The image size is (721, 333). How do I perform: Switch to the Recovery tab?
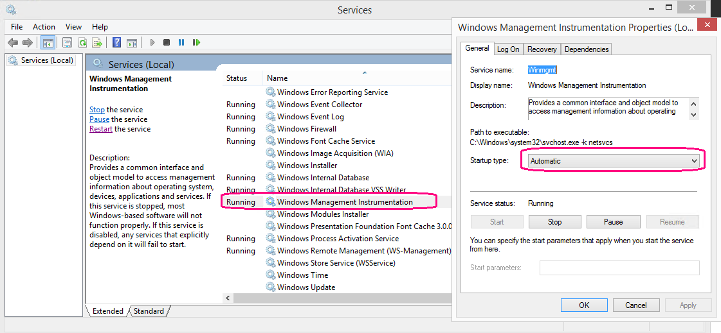(x=542, y=49)
